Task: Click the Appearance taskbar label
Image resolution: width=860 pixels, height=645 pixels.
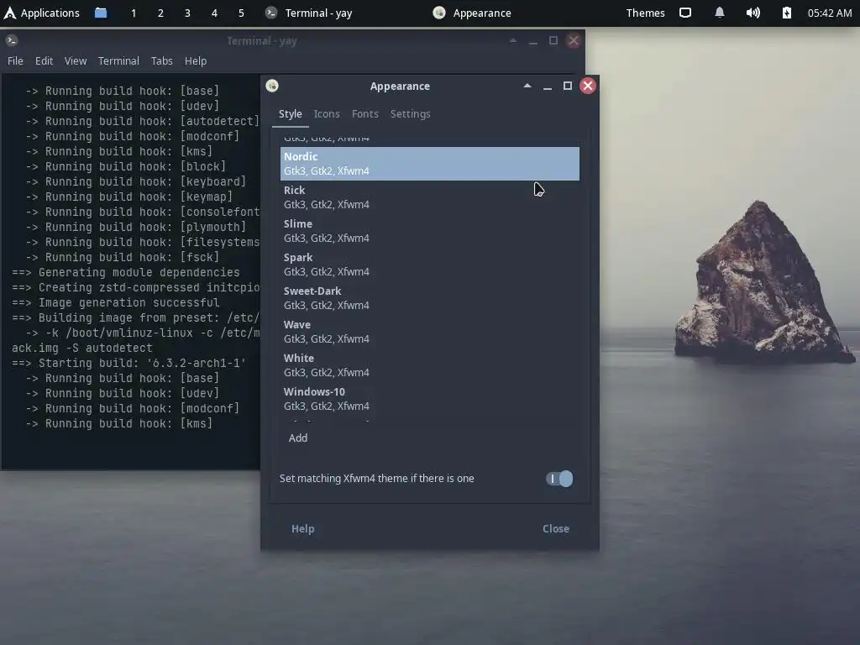Action: click(482, 13)
